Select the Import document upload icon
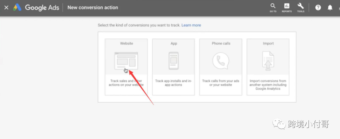This screenshot has width=340, height=139. pyautogui.click(x=268, y=61)
